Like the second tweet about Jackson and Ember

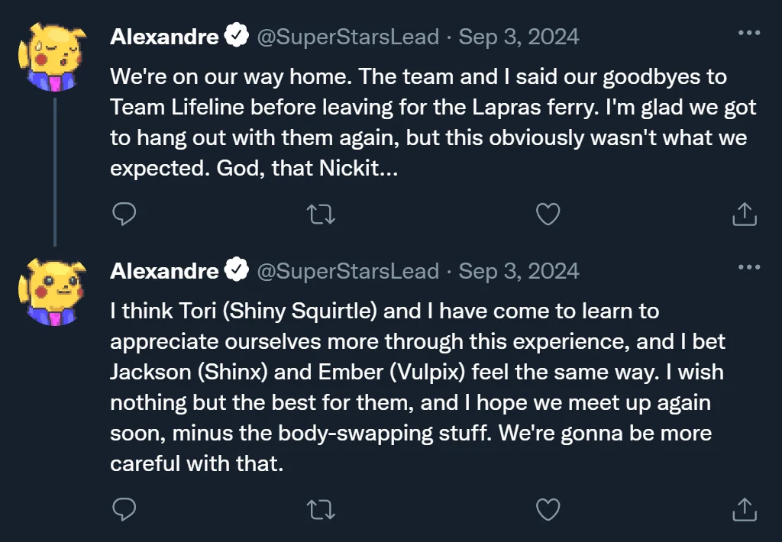pyautogui.click(x=548, y=508)
